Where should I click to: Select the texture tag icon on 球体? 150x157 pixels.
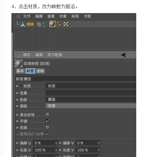pos(52,24)
